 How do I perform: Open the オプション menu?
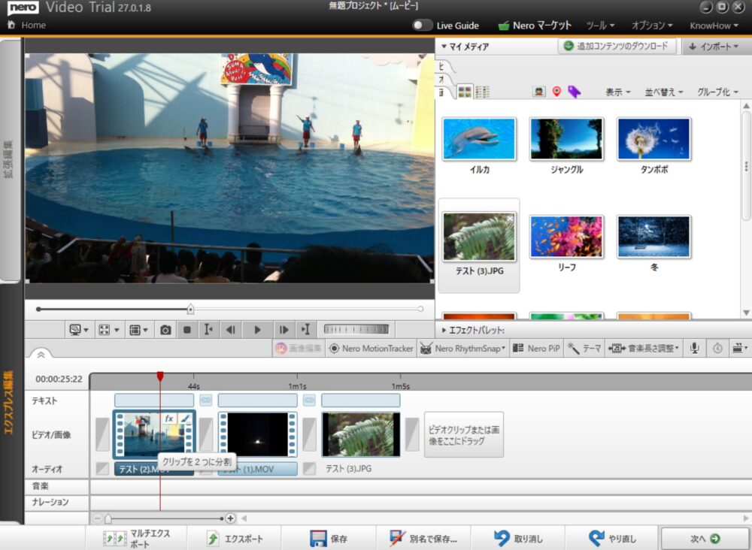pos(652,26)
